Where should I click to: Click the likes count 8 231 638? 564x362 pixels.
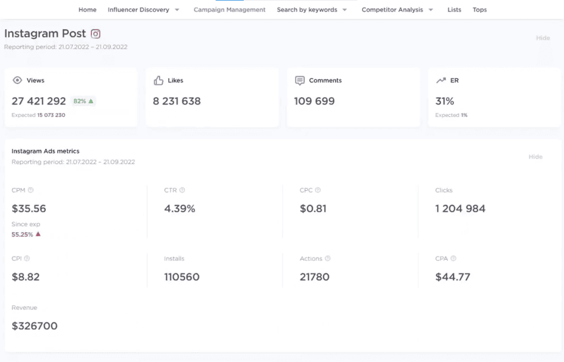tap(177, 101)
